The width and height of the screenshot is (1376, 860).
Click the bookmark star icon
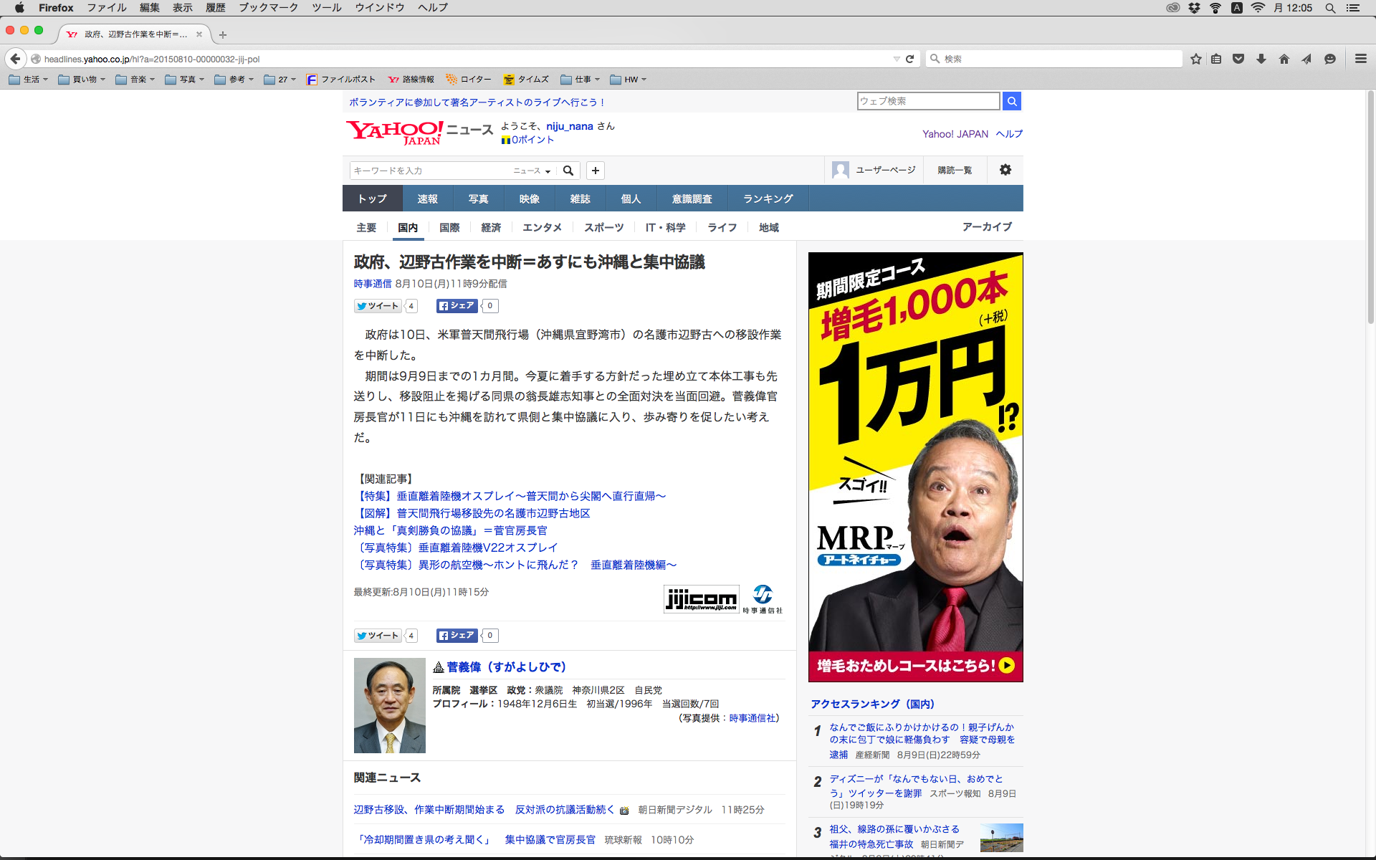pos(1195,59)
